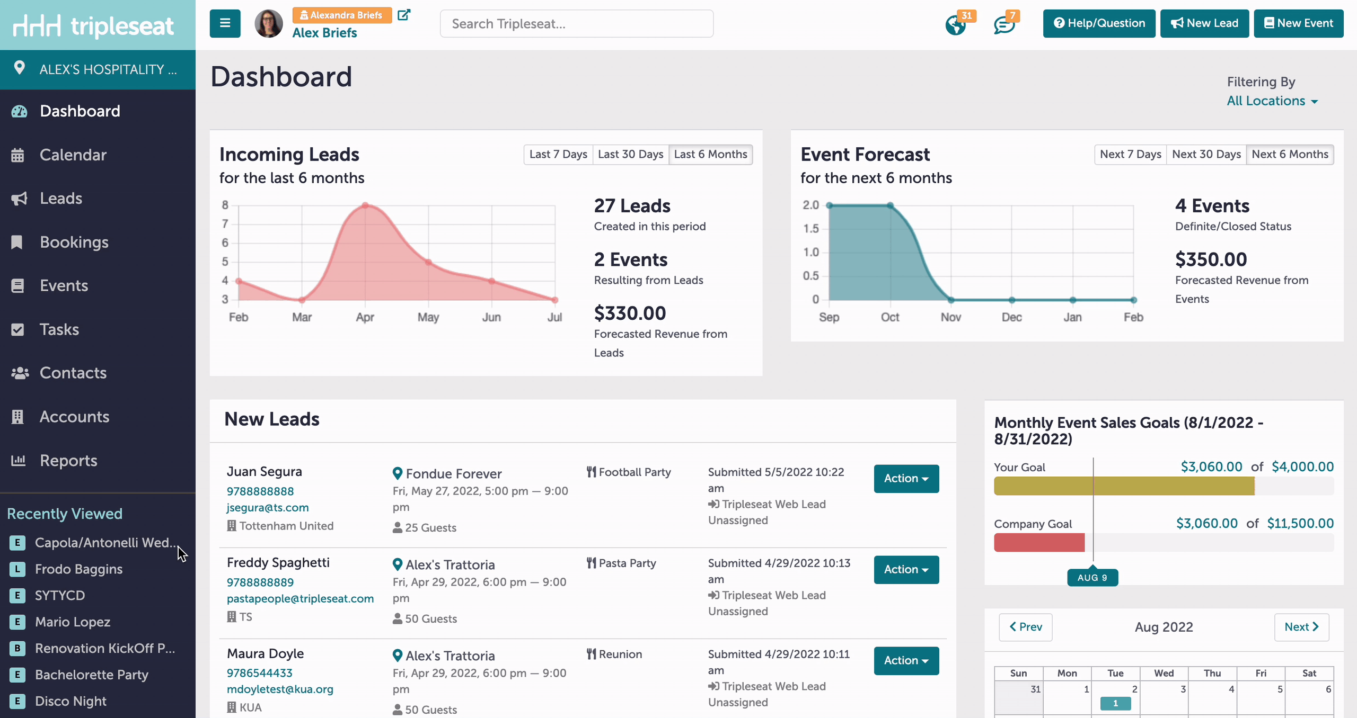This screenshot has height=718, width=1357.
Task: Open globe notifications icon with 31 badge
Action: 955,25
